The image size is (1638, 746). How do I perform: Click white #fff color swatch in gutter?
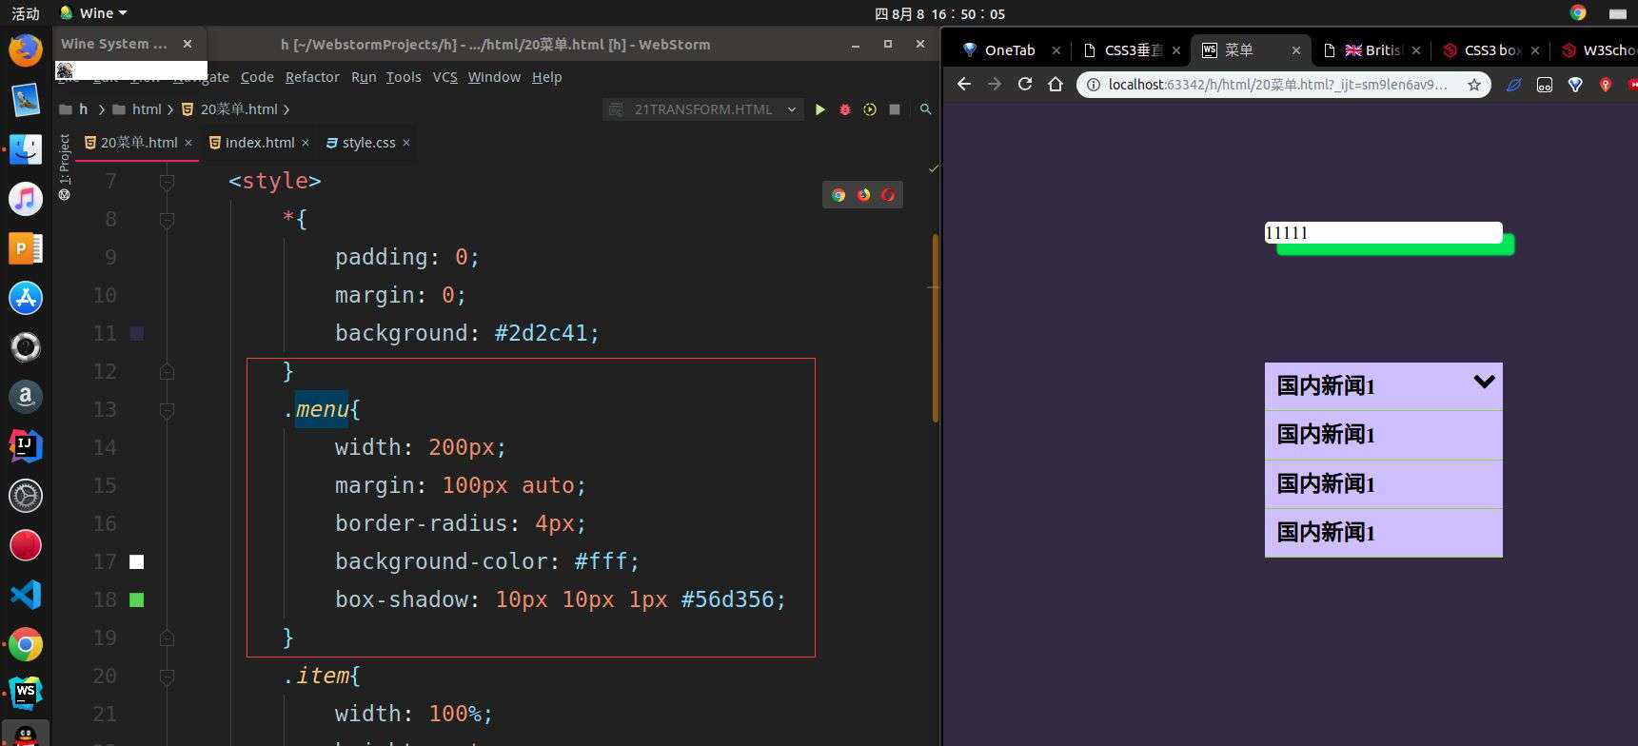[x=137, y=561]
